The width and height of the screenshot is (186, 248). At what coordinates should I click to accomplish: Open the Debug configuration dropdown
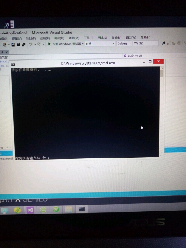[124, 43]
